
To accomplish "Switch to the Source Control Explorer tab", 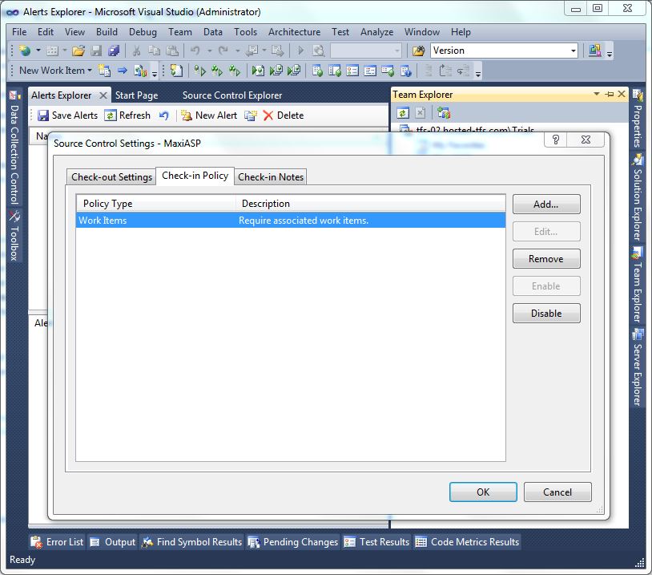I will [x=232, y=95].
